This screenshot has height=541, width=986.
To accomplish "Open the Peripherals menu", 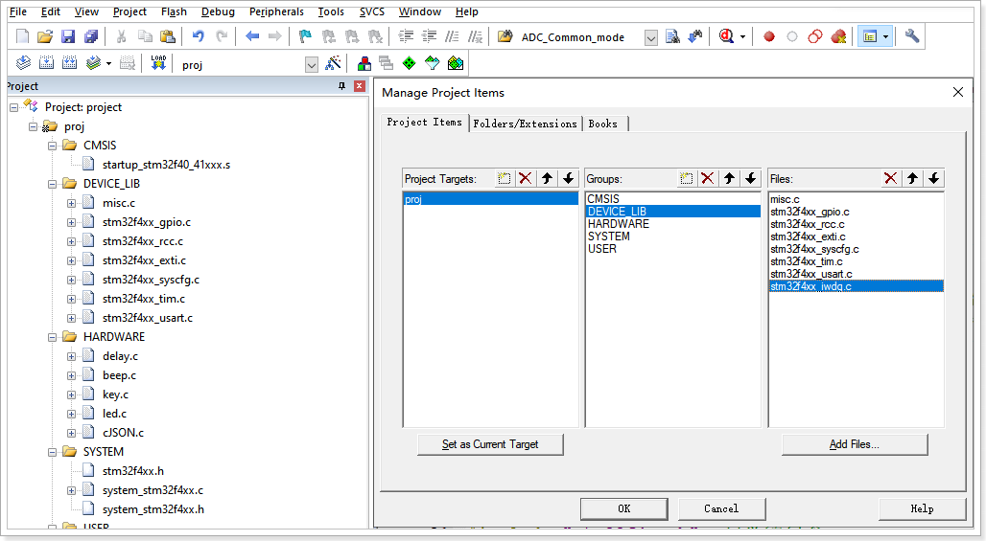I will tap(276, 11).
